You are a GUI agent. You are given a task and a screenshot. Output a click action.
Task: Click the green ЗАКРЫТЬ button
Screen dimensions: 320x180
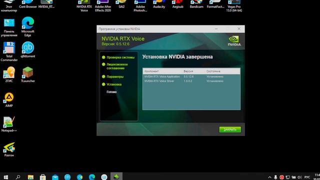pyautogui.click(x=230, y=129)
